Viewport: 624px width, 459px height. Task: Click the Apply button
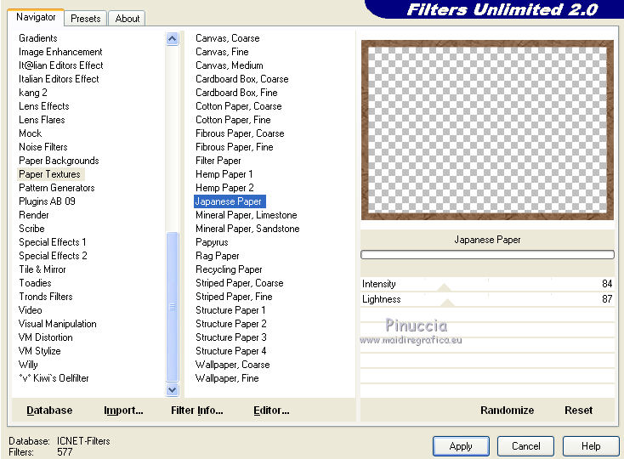461,446
